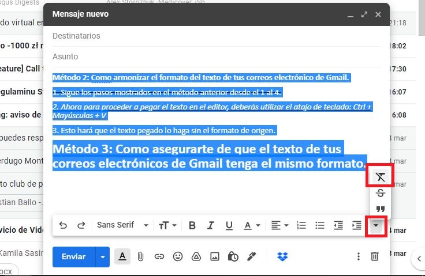Image resolution: width=425 pixels, height=276 pixels.
Task: Open the inbox email received at 17:30
Action: point(398,69)
